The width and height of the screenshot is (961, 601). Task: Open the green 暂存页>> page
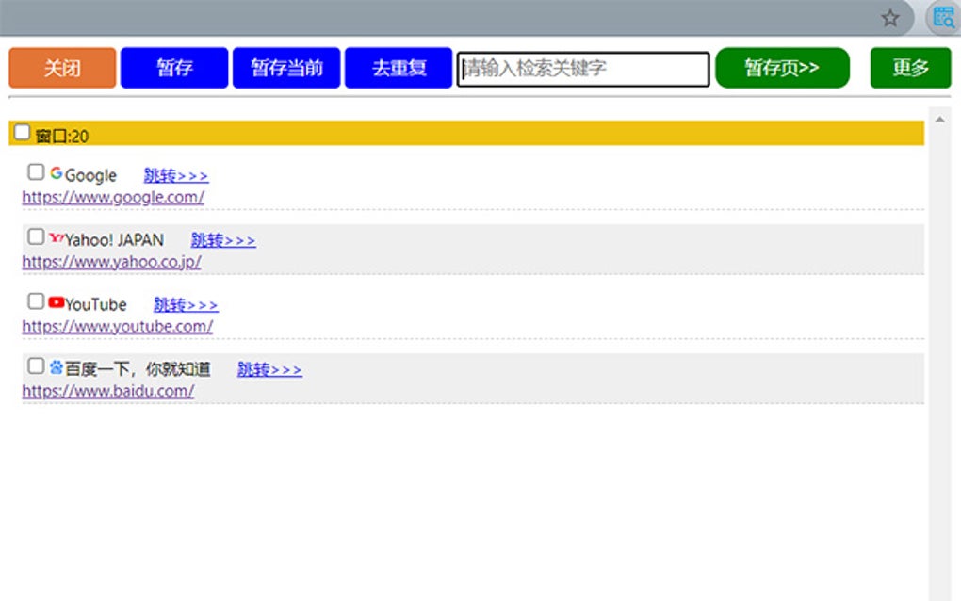(x=783, y=68)
